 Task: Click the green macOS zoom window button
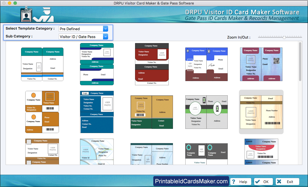point(15,3)
